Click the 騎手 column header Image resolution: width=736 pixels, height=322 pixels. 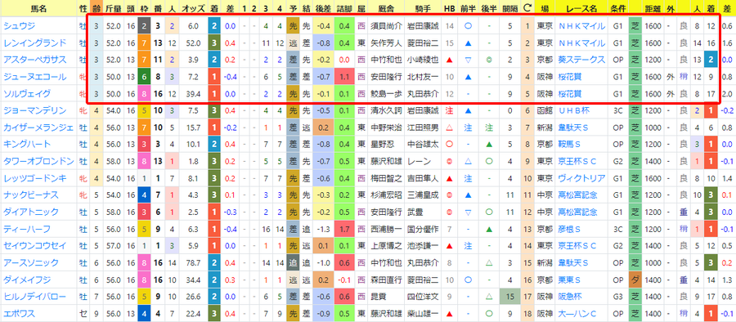[x=423, y=8]
